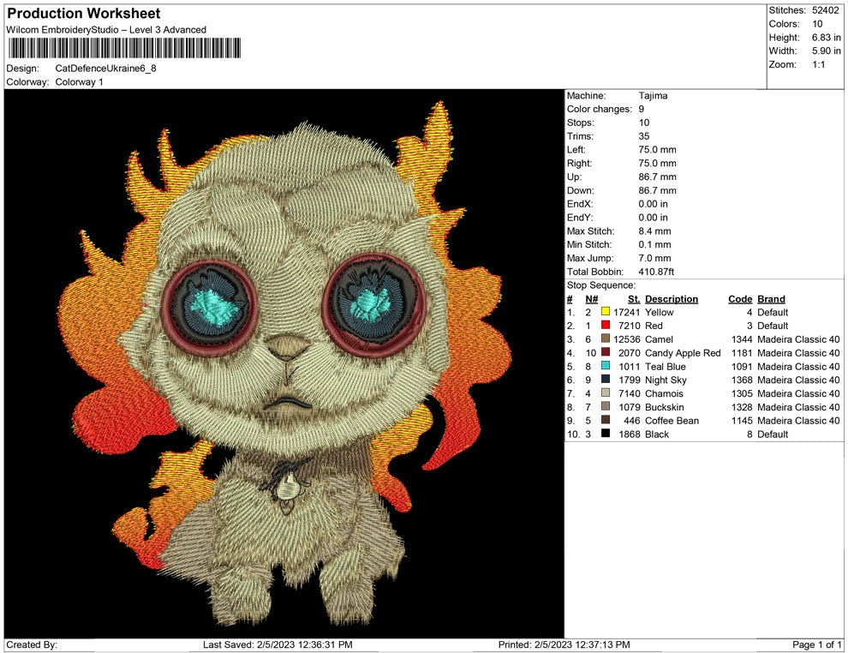
Task: Click the 'Yellow' description text
Action: pyautogui.click(x=660, y=312)
